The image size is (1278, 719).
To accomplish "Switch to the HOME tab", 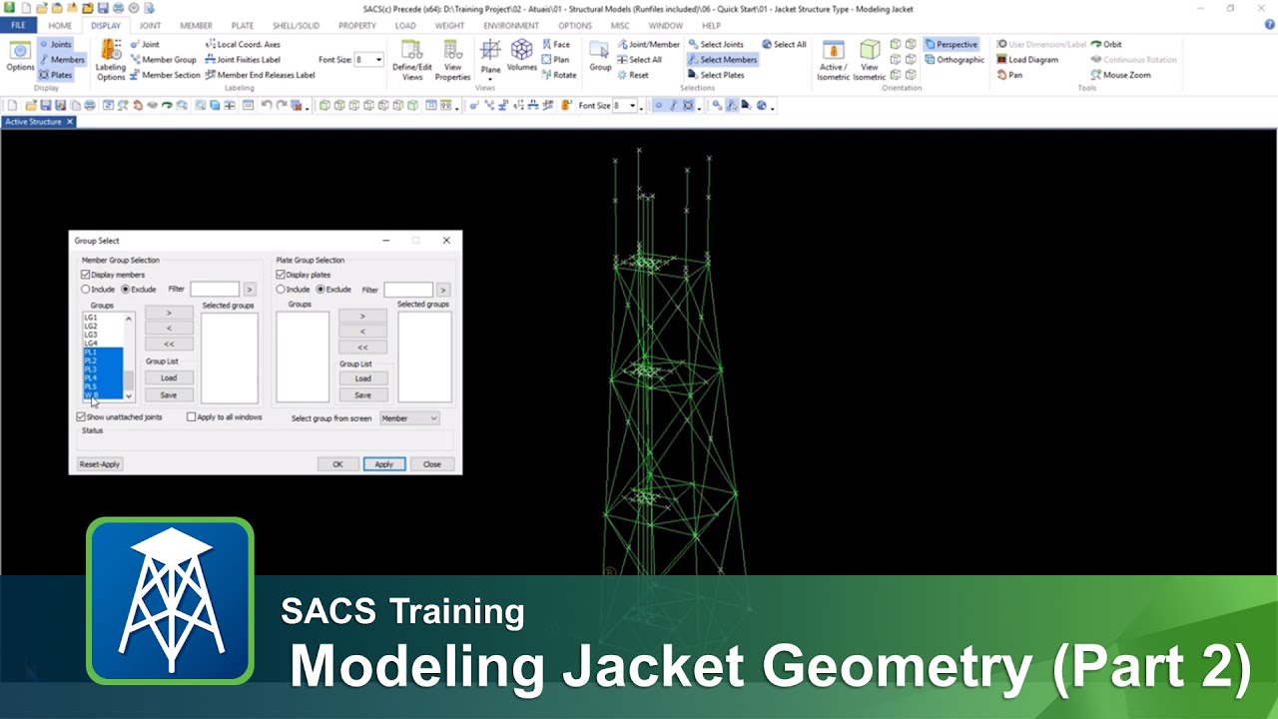I will [60, 26].
